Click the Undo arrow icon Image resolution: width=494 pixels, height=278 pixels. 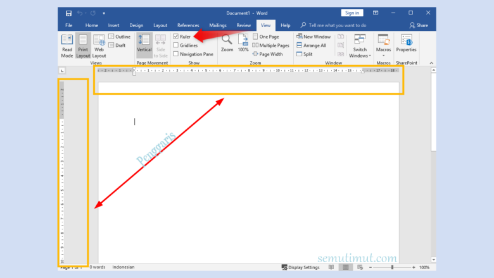[80, 13]
